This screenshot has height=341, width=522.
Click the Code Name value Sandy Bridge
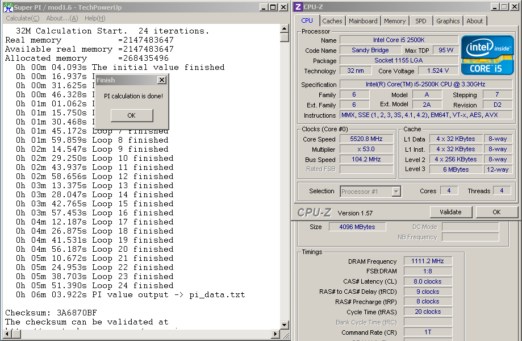click(x=370, y=50)
